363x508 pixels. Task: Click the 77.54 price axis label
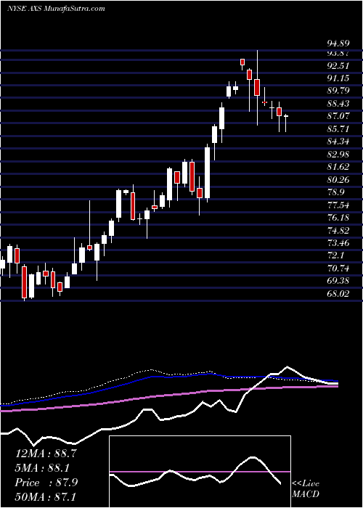point(339,205)
